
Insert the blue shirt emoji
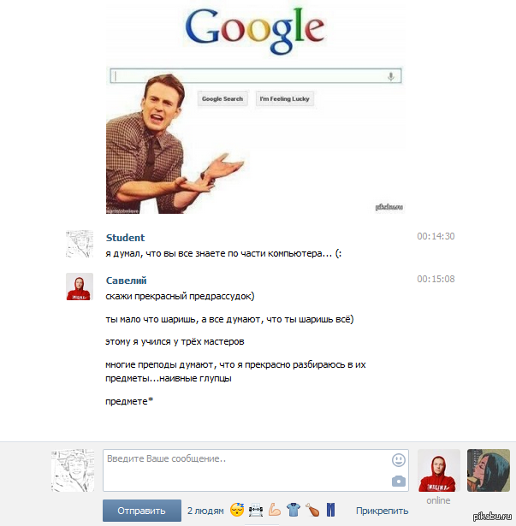click(x=294, y=510)
